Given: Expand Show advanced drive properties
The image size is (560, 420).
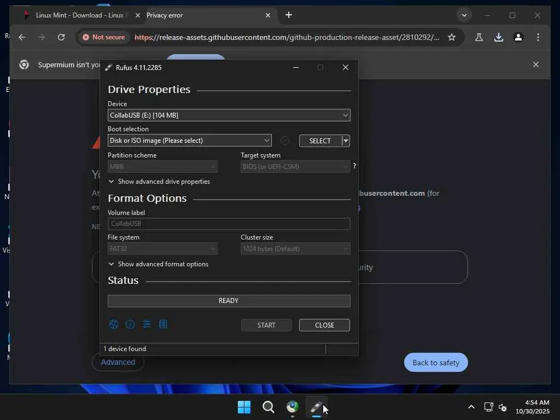Looking at the screenshot, I should tap(159, 182).
